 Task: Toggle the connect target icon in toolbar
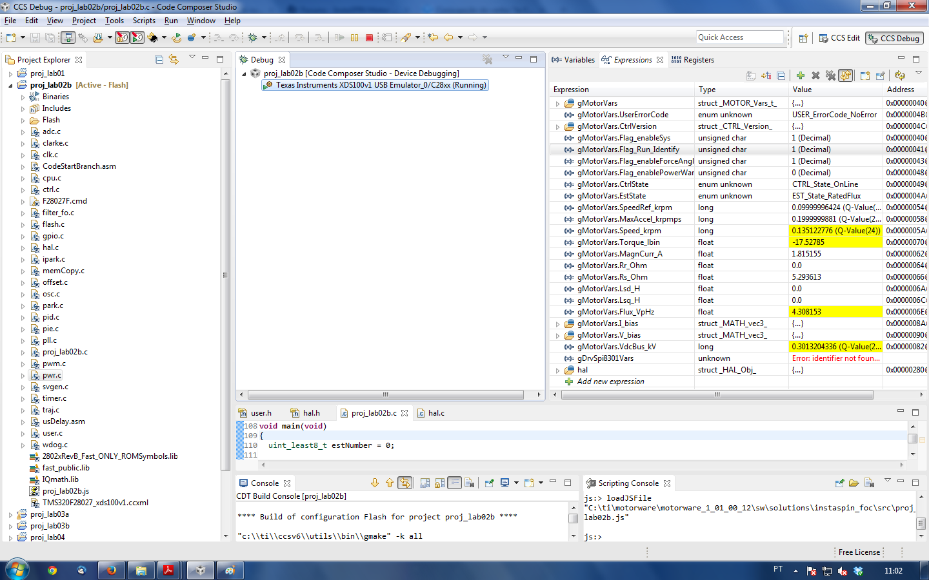[x=67, y=37]
